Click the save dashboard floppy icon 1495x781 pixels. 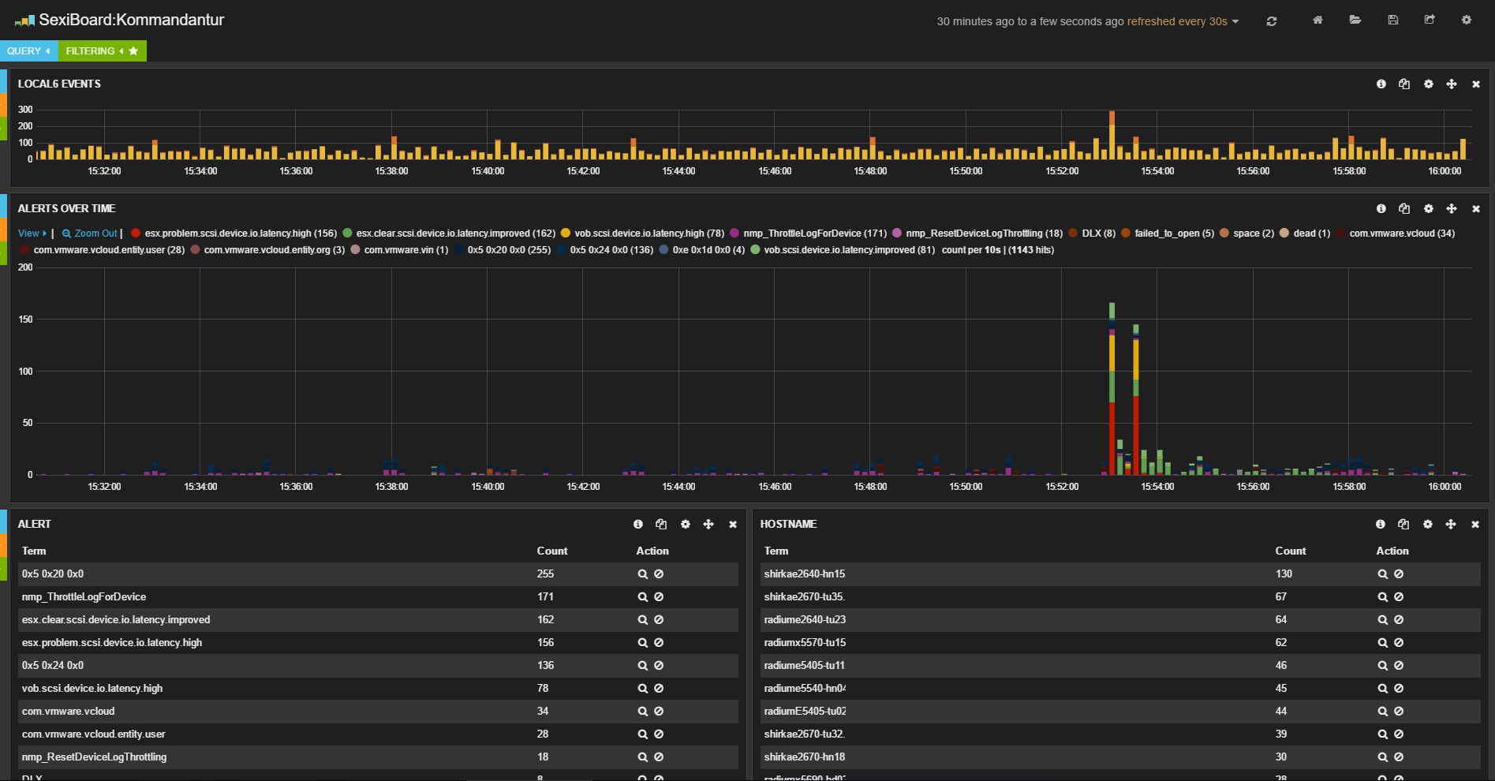1393,21
